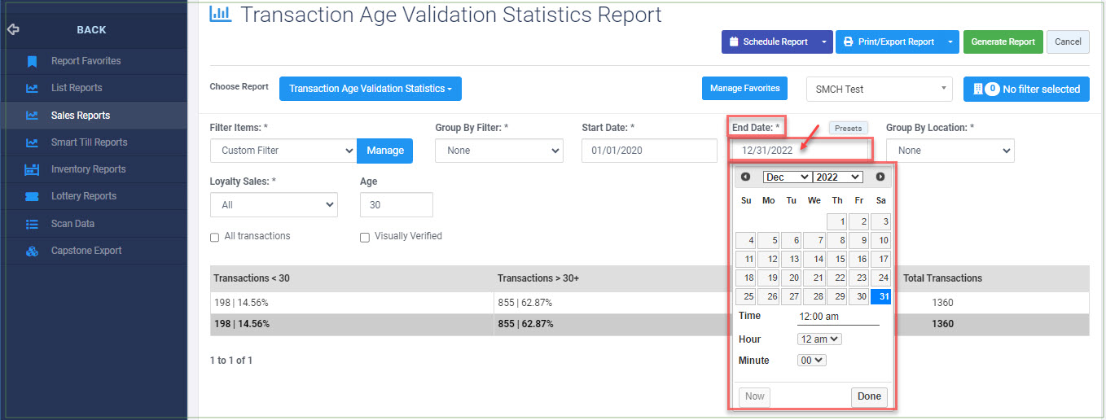Click the Age input field
The image size is (1106, 420).
tap(396, 205)
